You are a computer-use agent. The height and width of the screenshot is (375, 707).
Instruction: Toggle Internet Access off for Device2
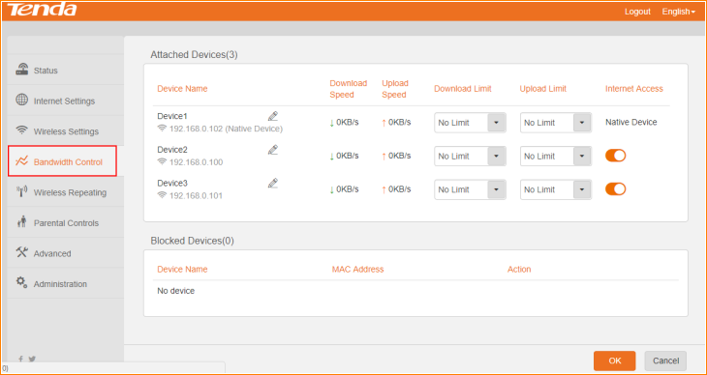point(615,156)
